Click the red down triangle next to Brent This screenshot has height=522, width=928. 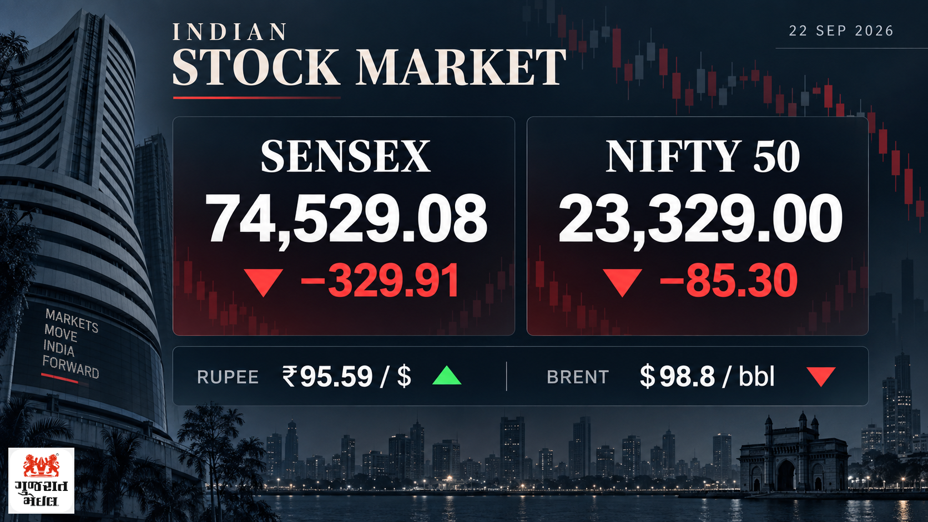pyautogui.click(x=821, y=377)
